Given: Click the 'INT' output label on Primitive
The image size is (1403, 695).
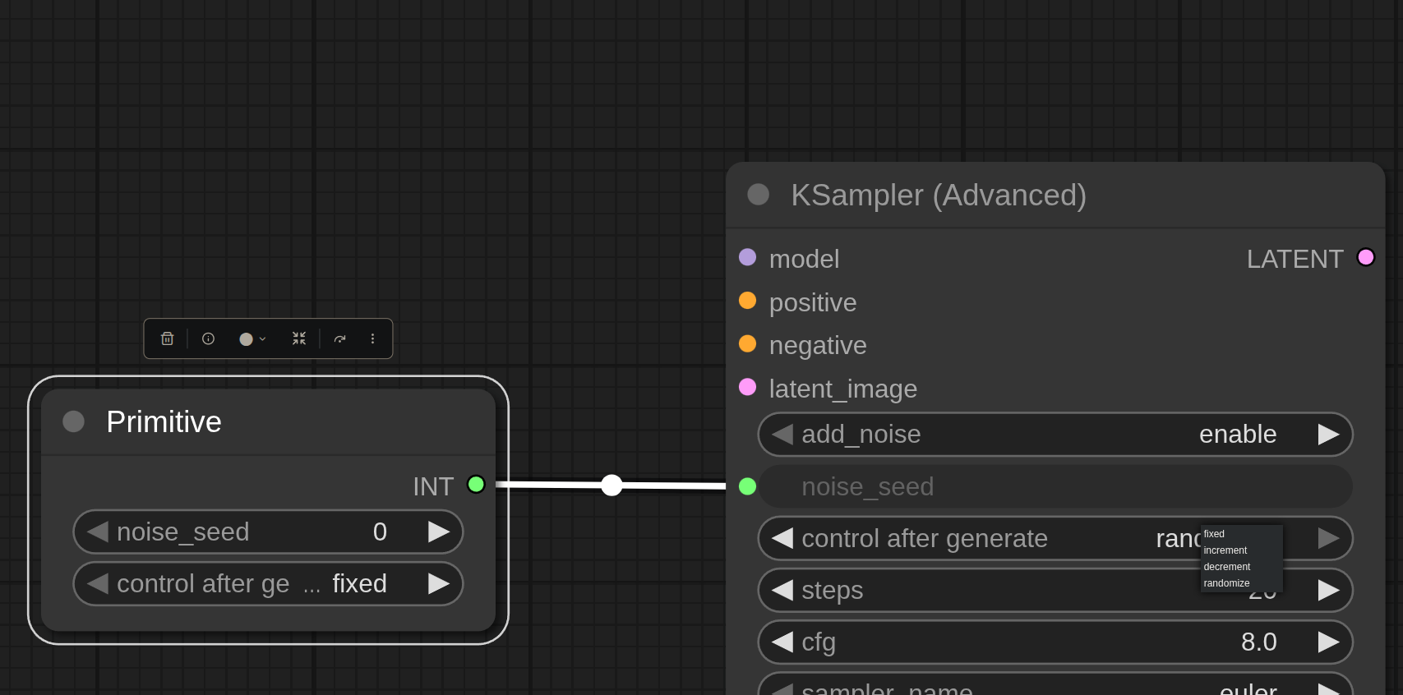Looking at the screenshot, I should tap(433, 486).
